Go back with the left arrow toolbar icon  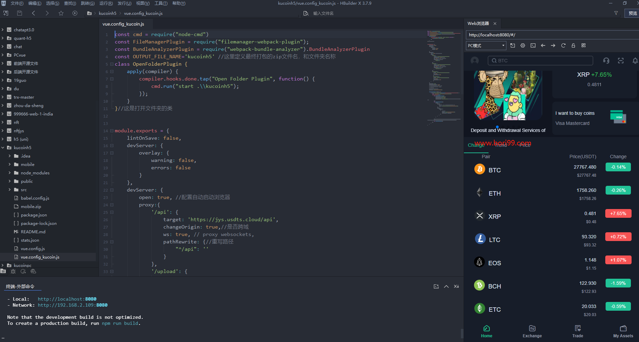(x=33, y=13)
